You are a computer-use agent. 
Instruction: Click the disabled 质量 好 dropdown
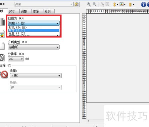coord(36,88)
